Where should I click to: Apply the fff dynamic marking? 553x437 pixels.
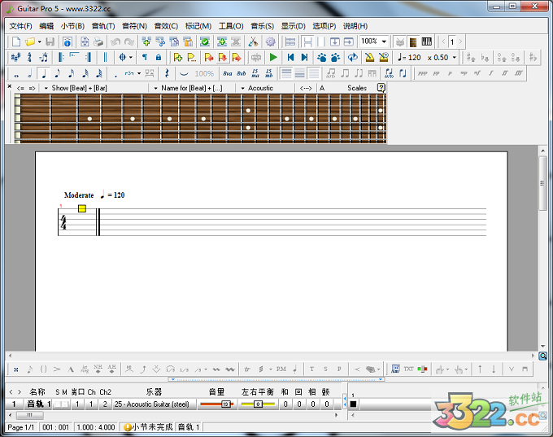pos(518,73)
